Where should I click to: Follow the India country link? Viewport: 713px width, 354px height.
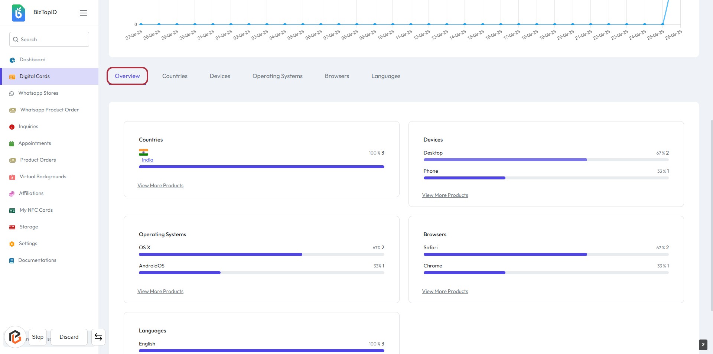pos(147,160)
